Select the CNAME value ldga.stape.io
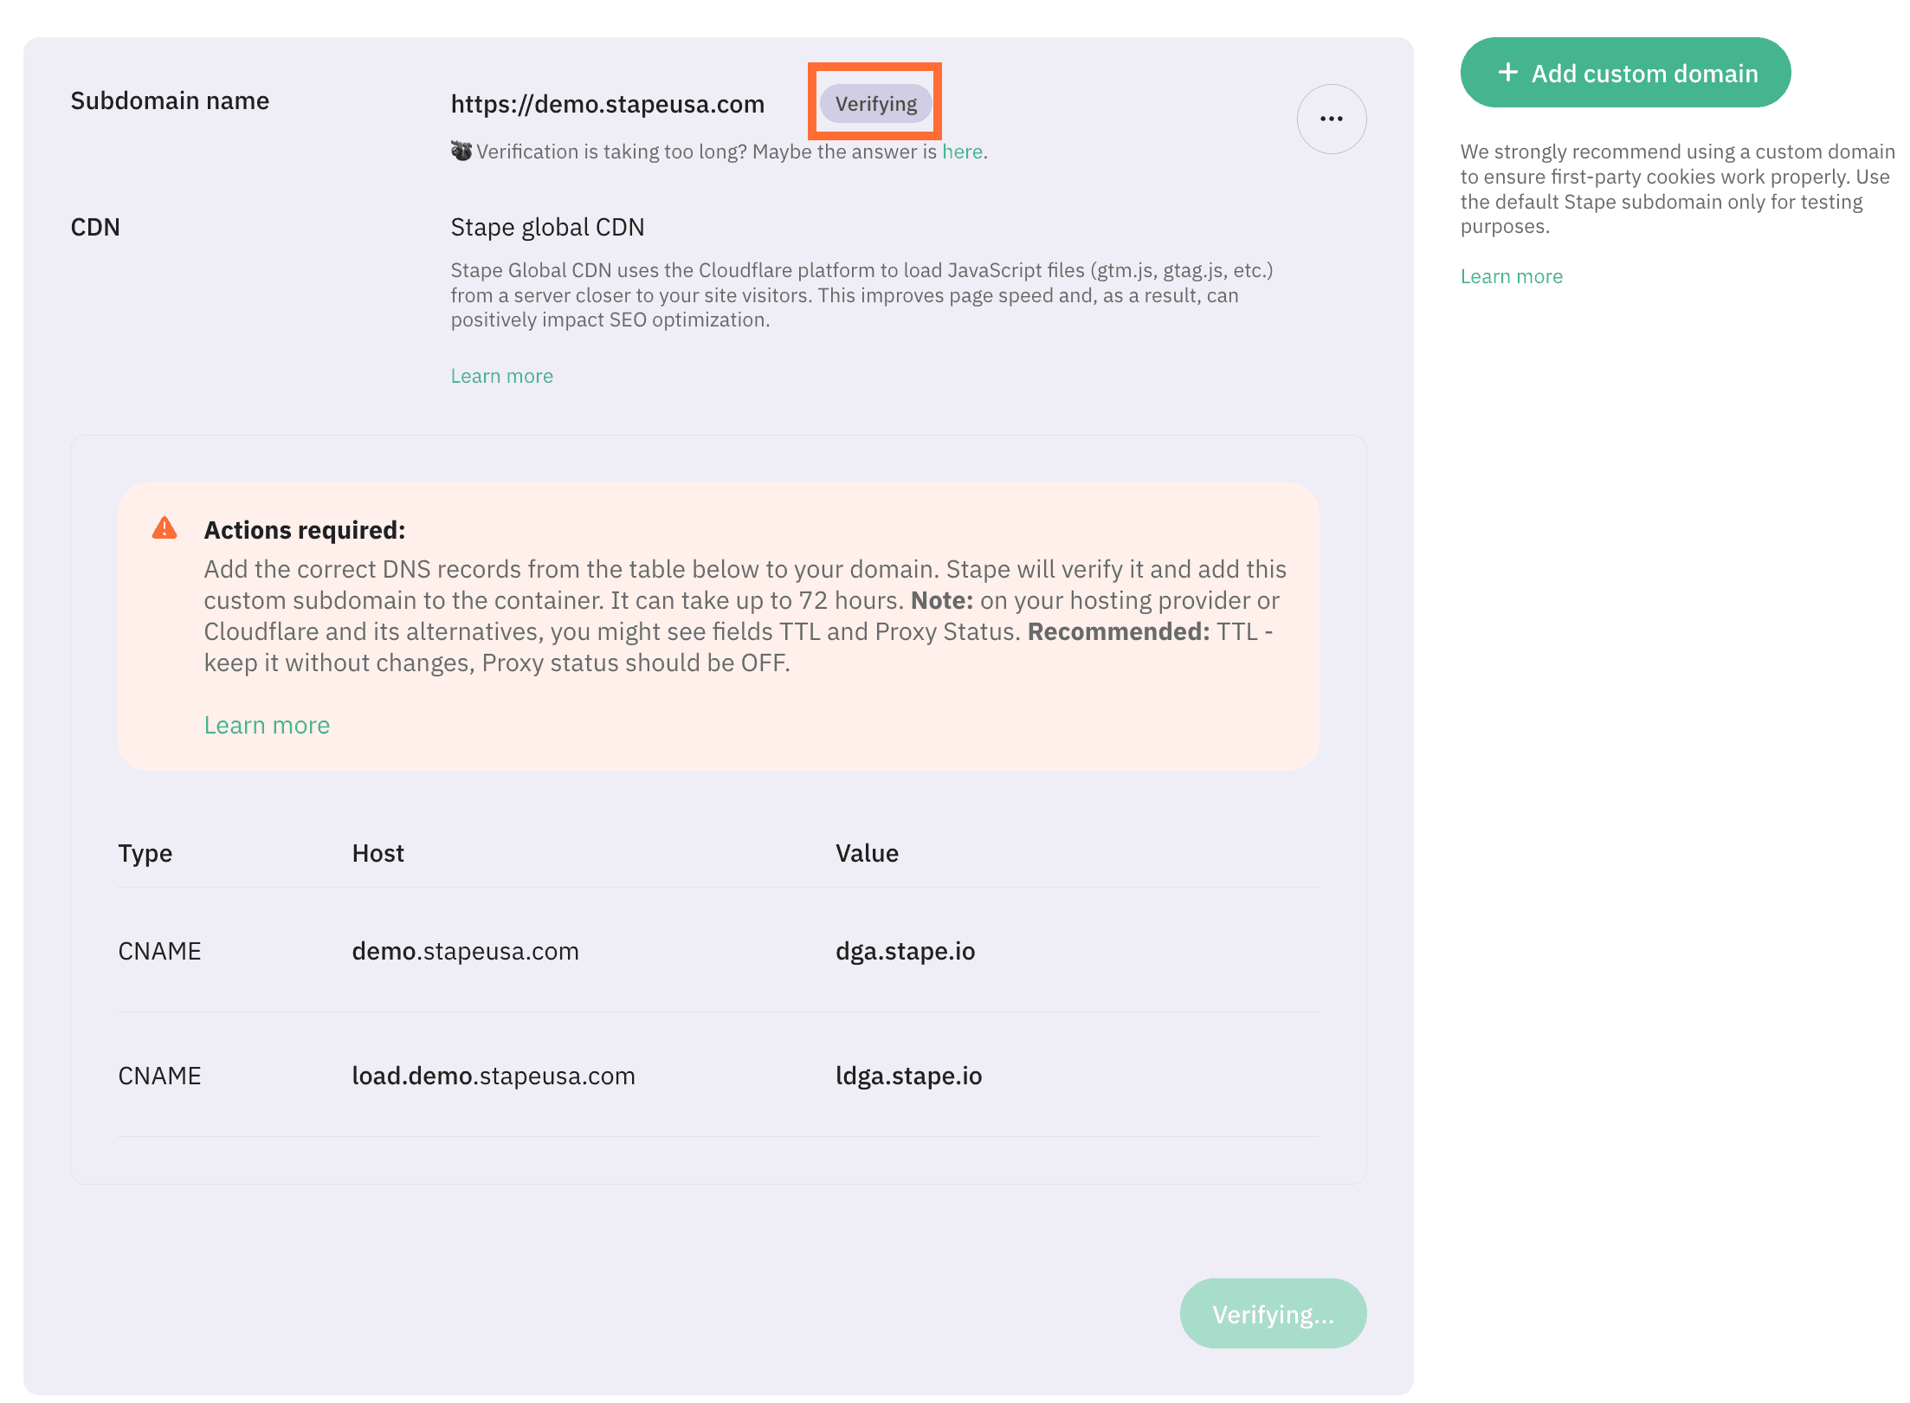1910x1403 pixels. [x=908, y=1075]
